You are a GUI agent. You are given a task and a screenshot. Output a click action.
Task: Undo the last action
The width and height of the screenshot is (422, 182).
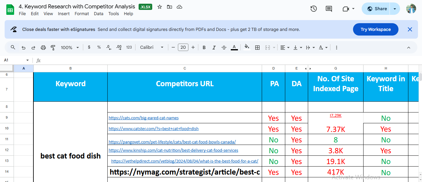24,47
